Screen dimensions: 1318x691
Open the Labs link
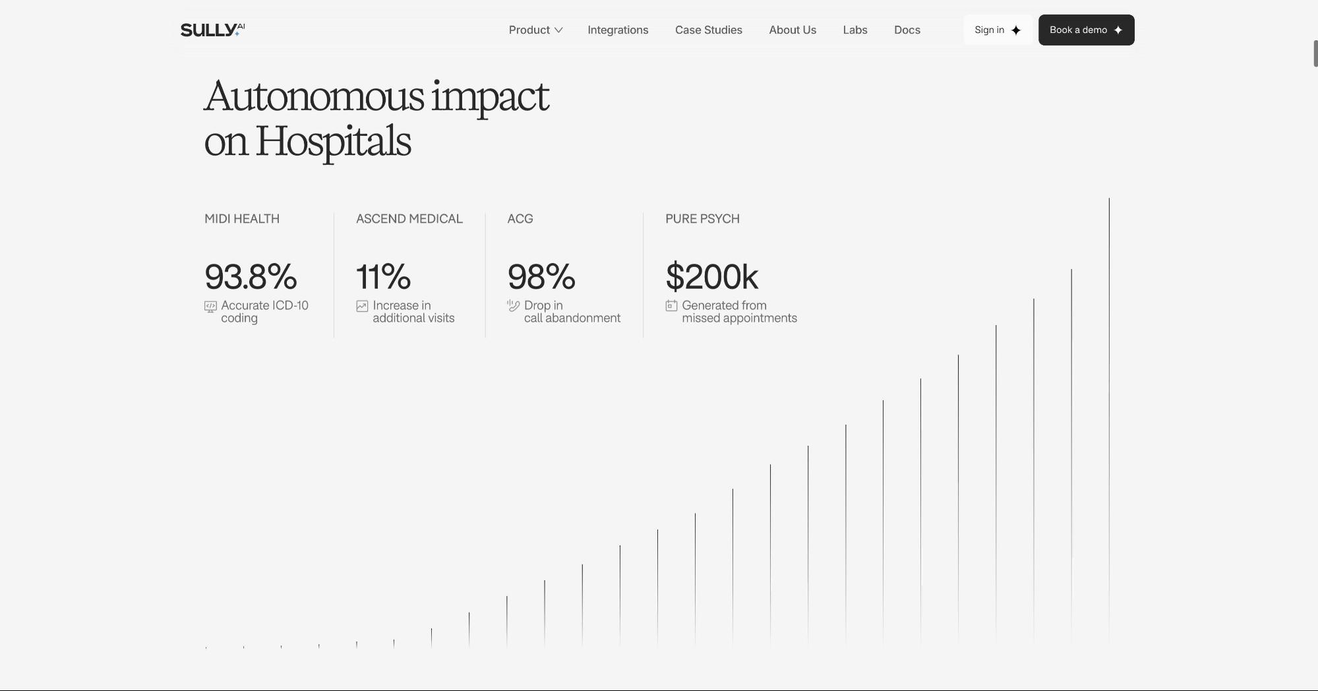854,30
